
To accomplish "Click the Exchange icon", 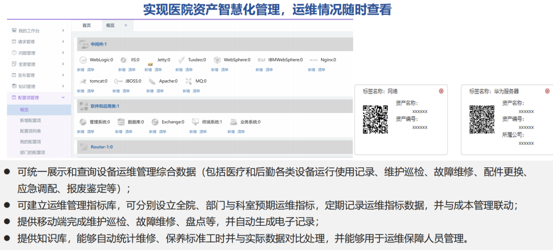I will tap(155, 122).
